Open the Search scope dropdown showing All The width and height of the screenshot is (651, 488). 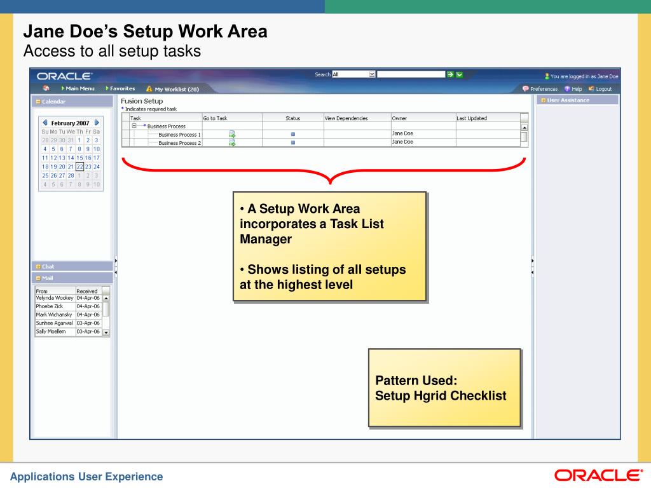click(x=353, y=74)
